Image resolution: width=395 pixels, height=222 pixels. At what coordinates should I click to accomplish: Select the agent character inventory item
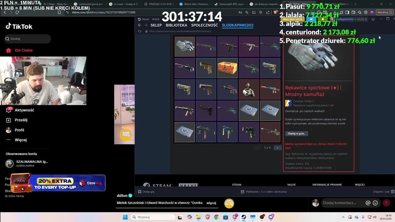point(249,89)
